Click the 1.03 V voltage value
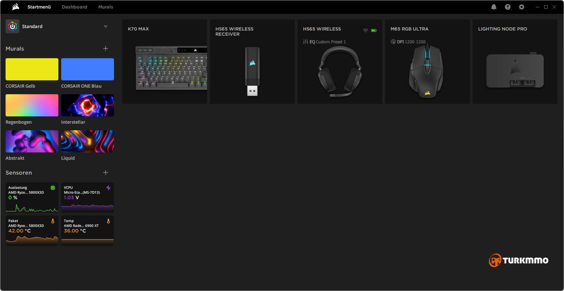The height and width of the screenshot is (291, 564). pyautogui.click(x=72, y=197)
